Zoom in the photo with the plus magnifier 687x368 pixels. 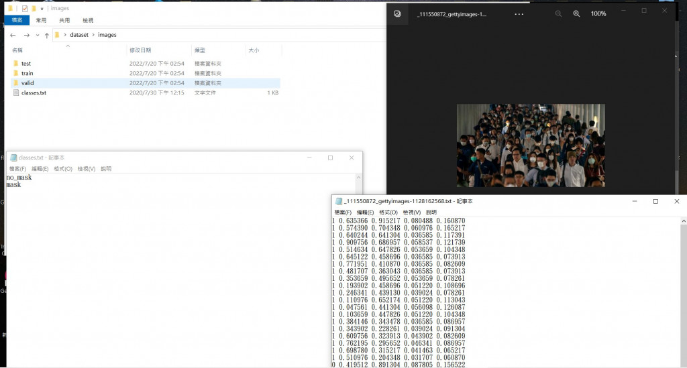tap(576, 14)
